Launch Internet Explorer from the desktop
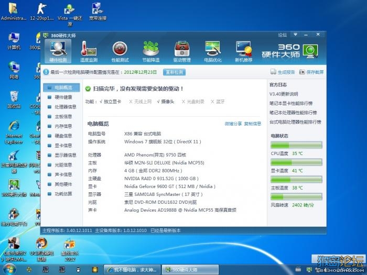This screenshot has height=275, width=367. tap(14, 132)
